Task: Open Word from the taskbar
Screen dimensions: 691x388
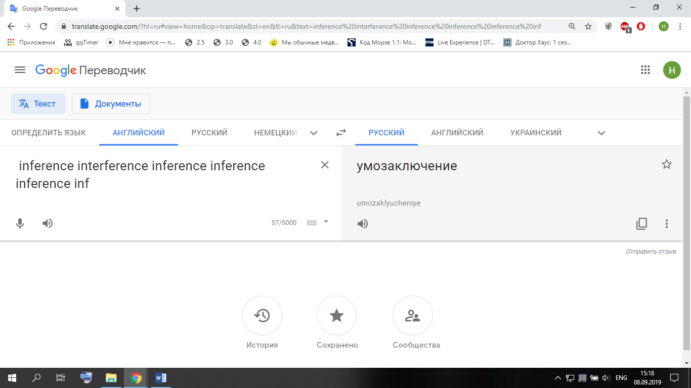Action: point(161,377)
